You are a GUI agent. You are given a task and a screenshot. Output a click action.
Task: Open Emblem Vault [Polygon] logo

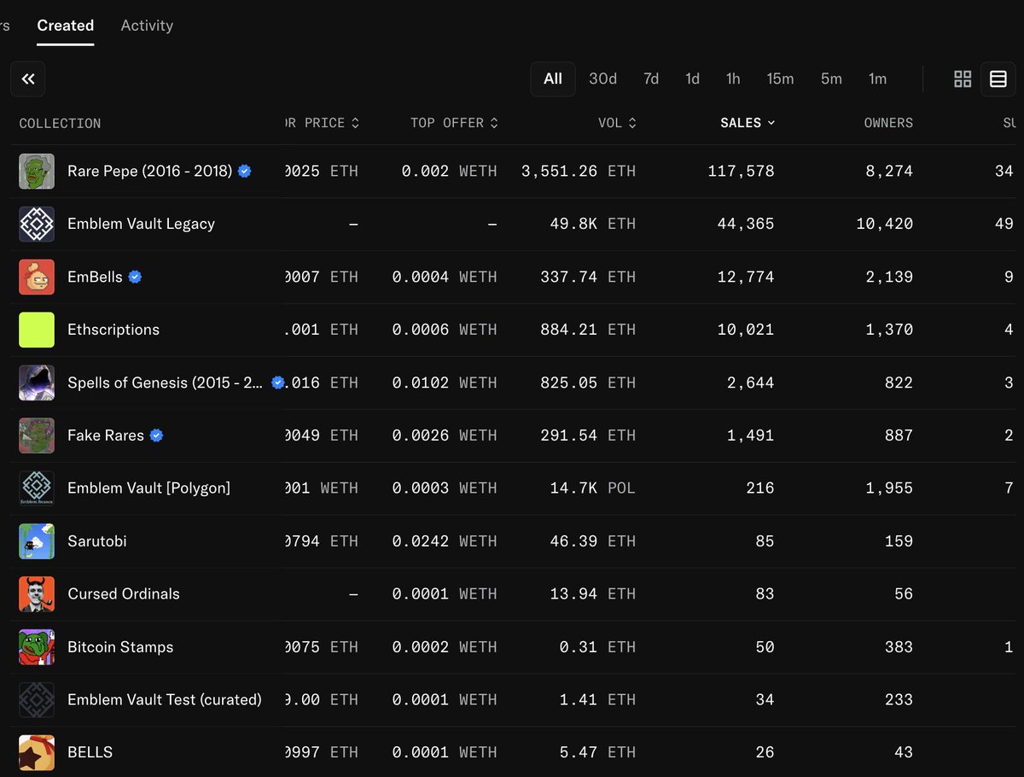37,489
